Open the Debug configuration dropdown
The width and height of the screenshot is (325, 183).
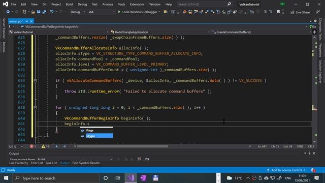pyautogui.click(x=78, y=12)
